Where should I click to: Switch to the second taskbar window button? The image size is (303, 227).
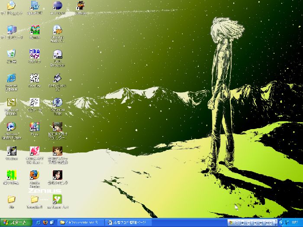[129, 223]
